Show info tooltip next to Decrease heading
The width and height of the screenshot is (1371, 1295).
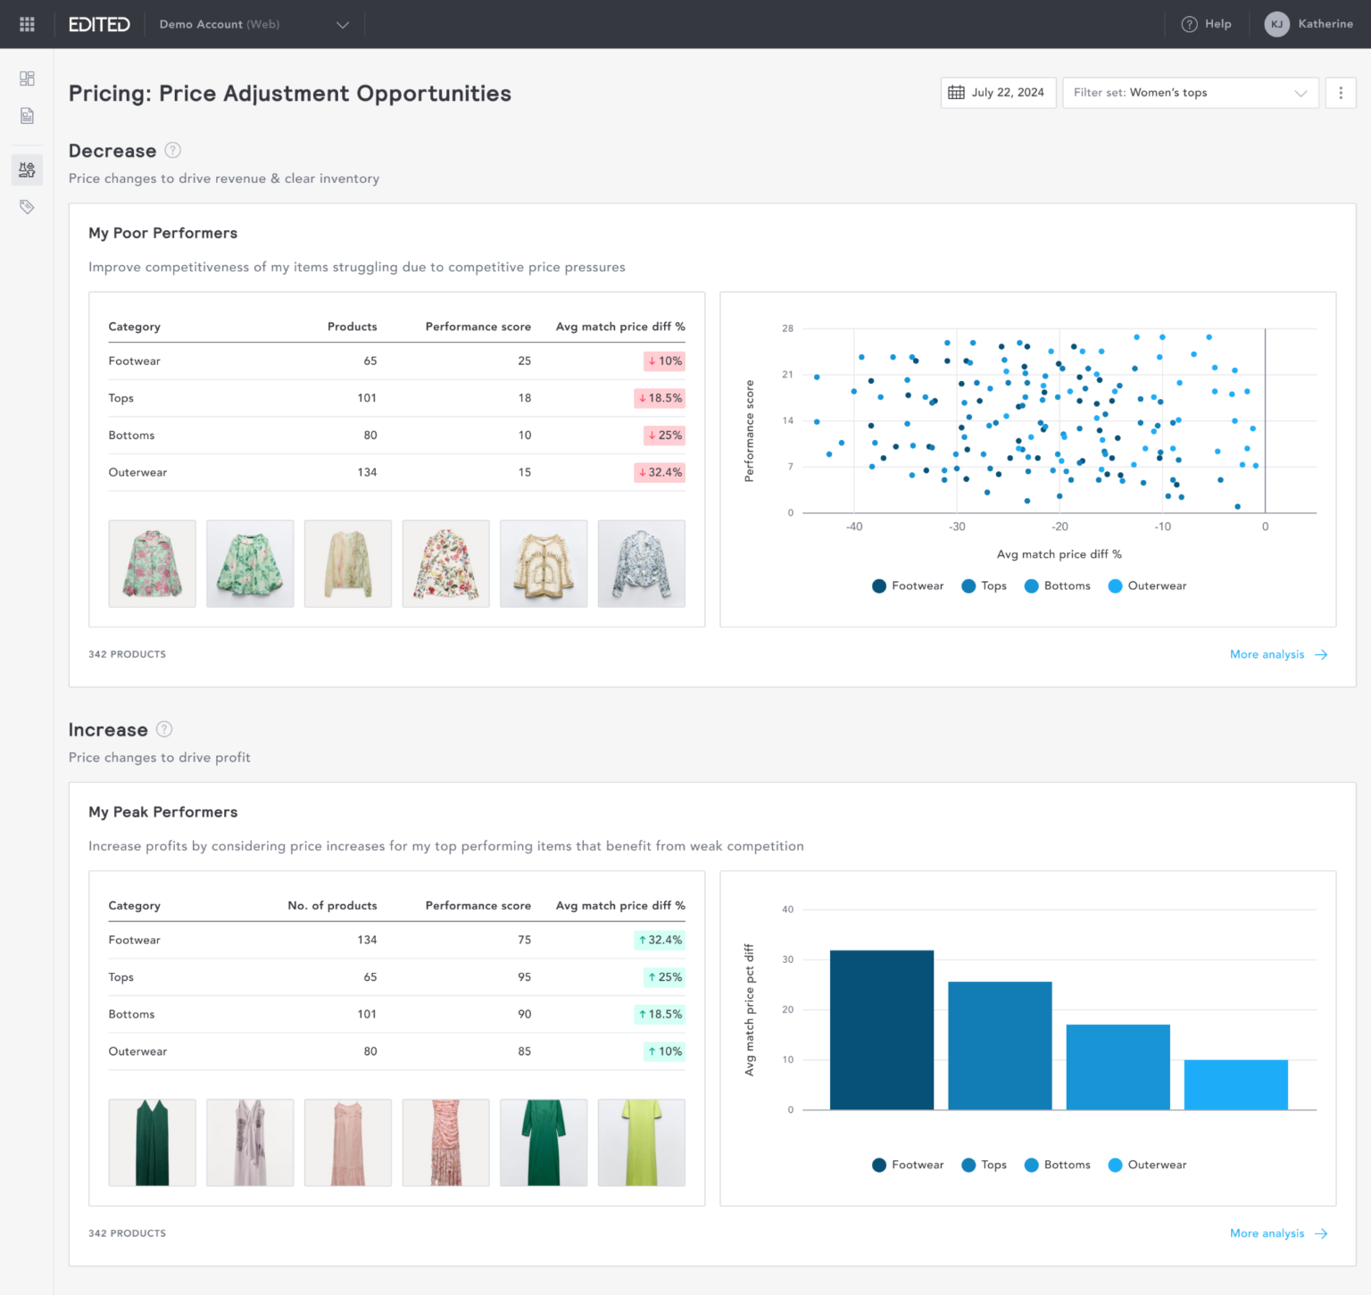point(173,150)
